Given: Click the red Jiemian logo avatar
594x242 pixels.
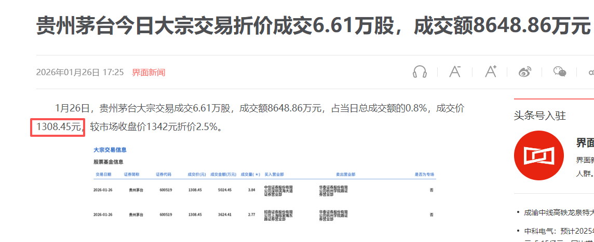Looking at the screenshot, I should (538, 155).
